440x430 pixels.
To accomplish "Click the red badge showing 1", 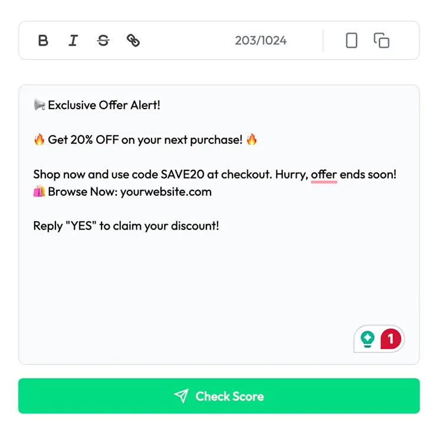I will coord(392,339).
